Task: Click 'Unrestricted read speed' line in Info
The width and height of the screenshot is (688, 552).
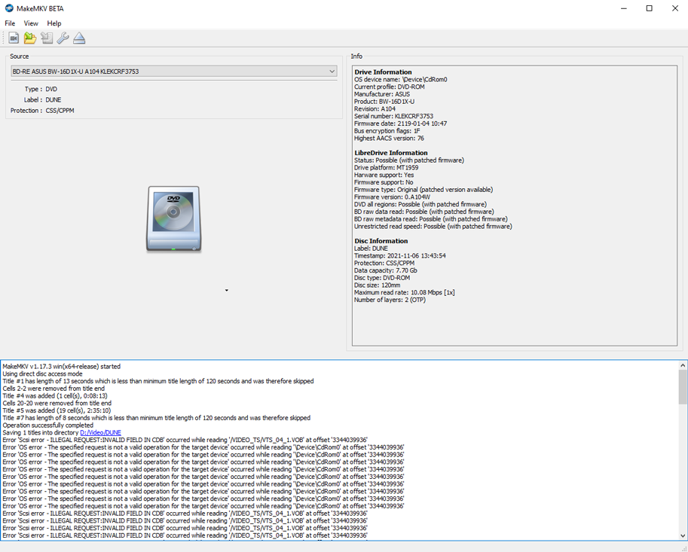Action: pyautogui.click(x=433, y=226)
